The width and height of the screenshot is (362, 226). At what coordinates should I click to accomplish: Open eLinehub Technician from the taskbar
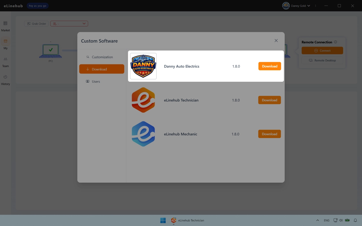point(187,220)
